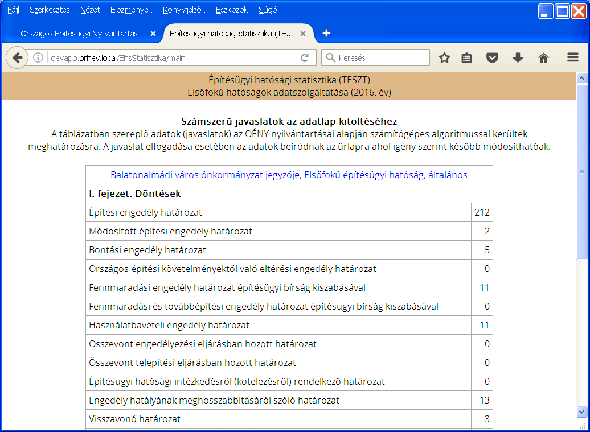The height and width of the screenshot is (432, 590).
Task: Open the Szerkesztés menu
Action: 50,10
